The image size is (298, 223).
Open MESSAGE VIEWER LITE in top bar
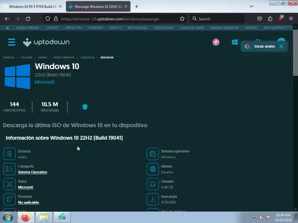pos(224,28)
